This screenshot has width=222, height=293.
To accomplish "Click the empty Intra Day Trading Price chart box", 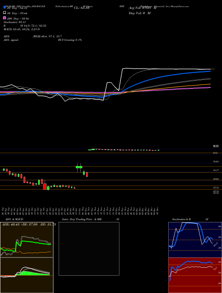I will [89, 249].
